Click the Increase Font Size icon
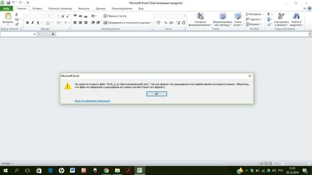This screenshot has height=175, width=312. coord(63,16)
